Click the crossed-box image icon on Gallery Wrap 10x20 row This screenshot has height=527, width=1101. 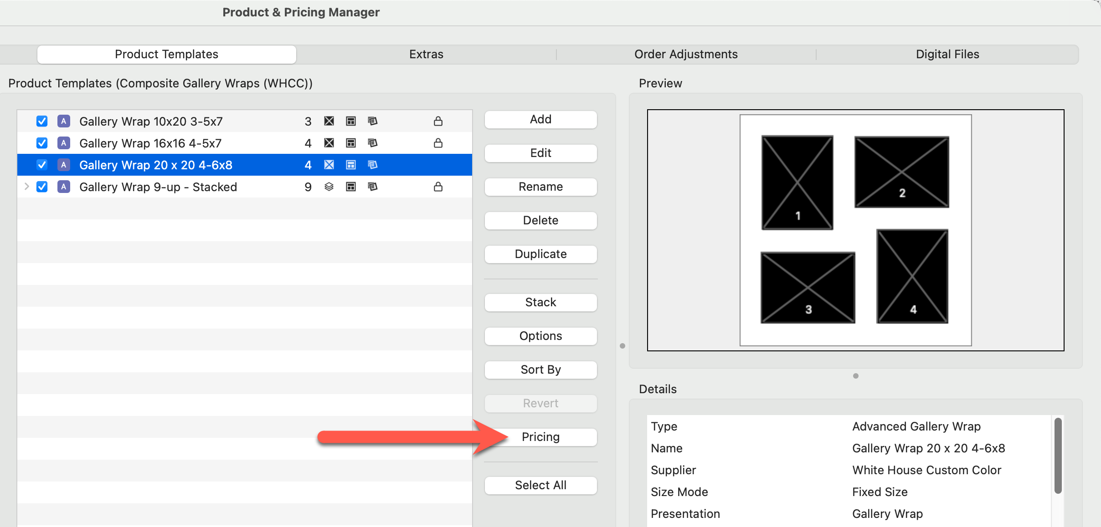[x=329, y=121]
